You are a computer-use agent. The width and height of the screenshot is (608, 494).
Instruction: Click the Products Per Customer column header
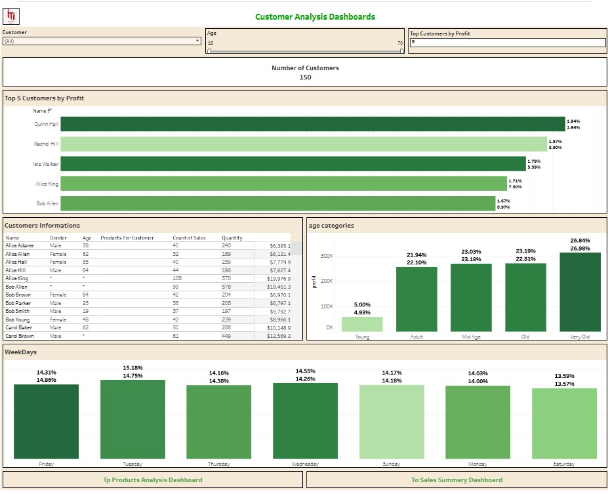(127, 237)
